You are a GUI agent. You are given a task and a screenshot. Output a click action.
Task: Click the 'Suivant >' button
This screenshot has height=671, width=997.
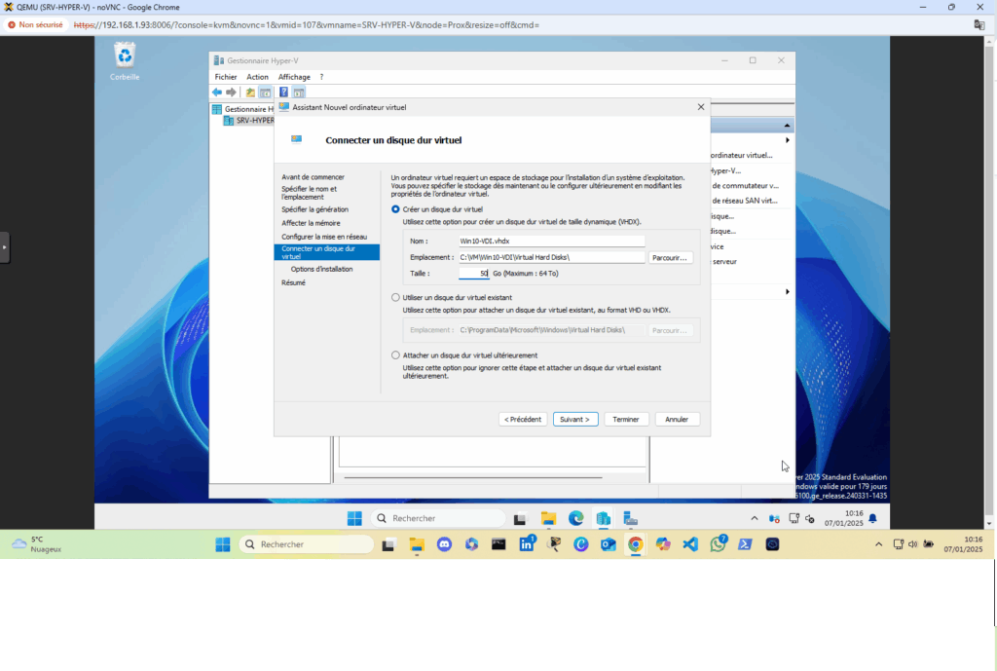pos(575,419)
